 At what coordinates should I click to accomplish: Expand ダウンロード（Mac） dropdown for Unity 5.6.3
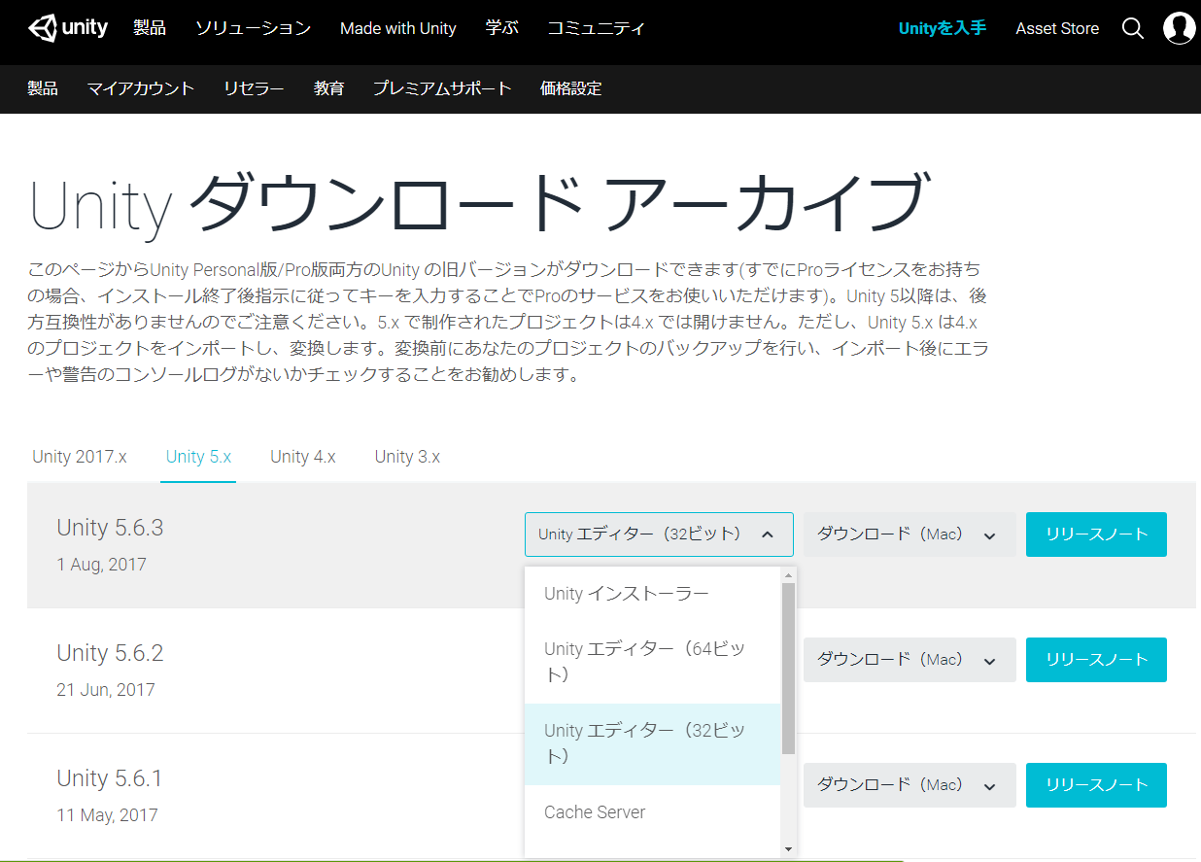(909, 534)
